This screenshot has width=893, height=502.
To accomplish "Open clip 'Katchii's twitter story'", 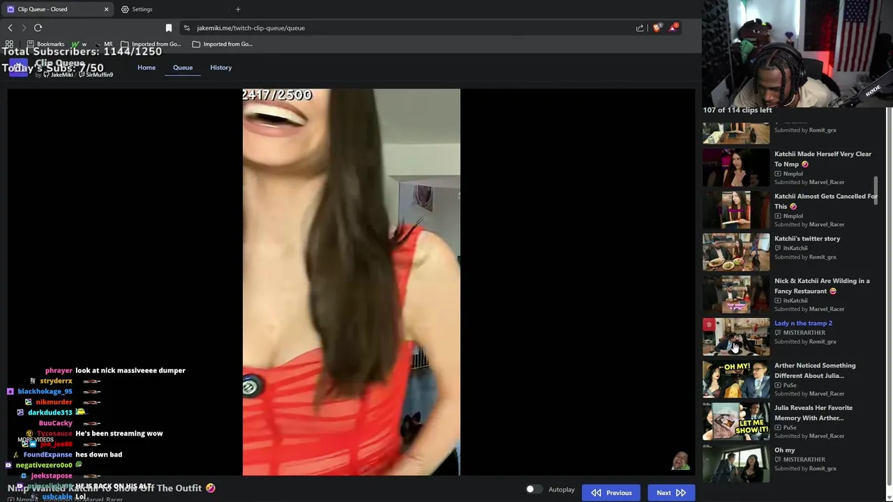I will coord(807,238).
